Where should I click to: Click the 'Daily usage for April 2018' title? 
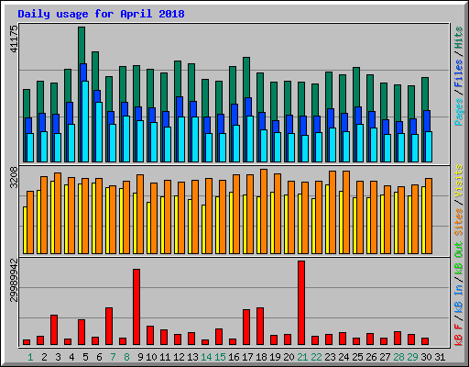point(101,14)
